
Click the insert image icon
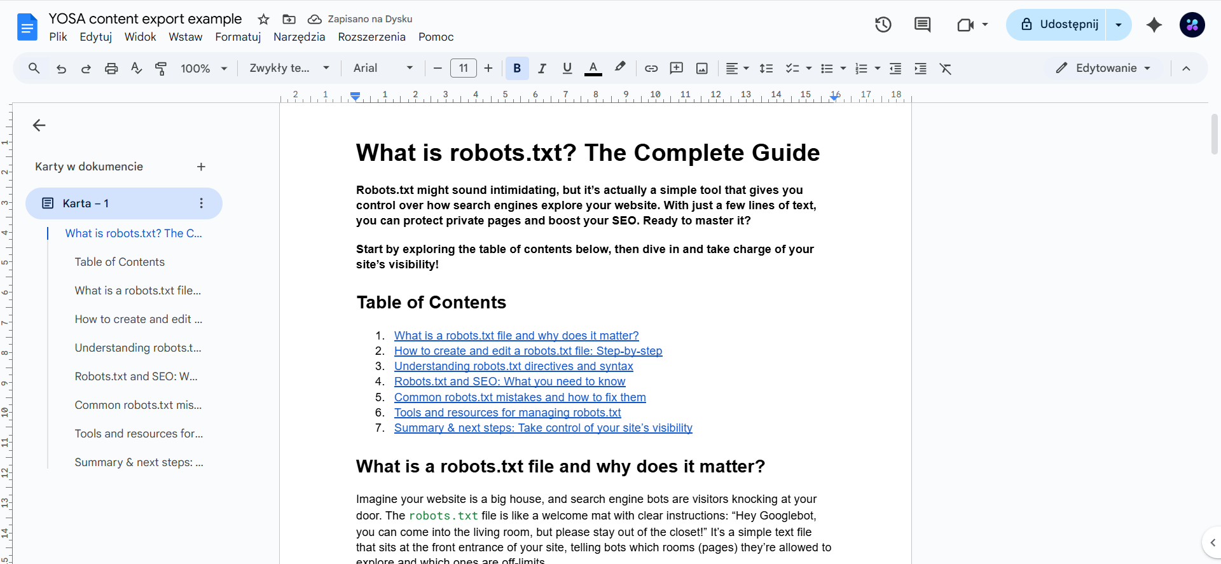coord(702,69)
